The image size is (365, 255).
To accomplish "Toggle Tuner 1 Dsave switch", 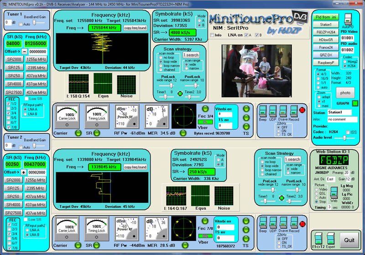I will (x=283, y=112).
